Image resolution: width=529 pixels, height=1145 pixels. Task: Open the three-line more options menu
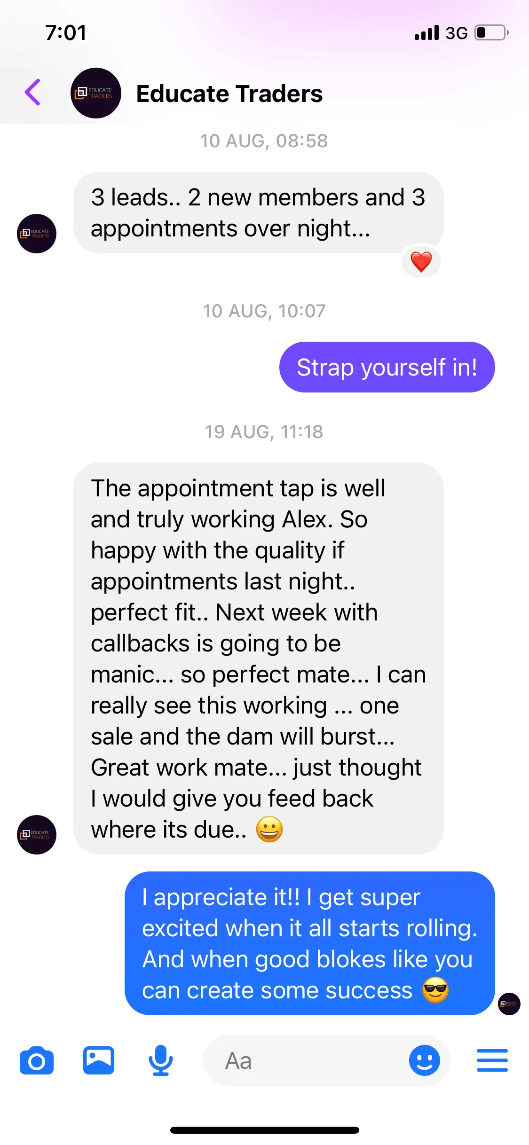pyautogui.click(x=492, y=1060)
